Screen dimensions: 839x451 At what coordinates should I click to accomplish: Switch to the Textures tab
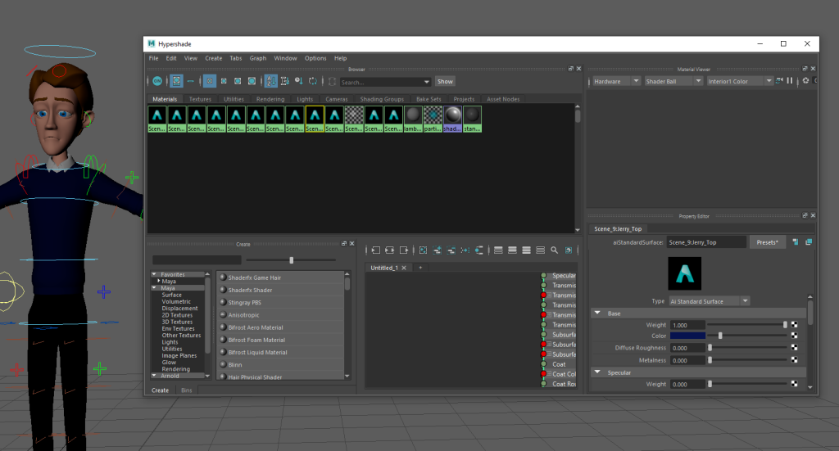200,99
